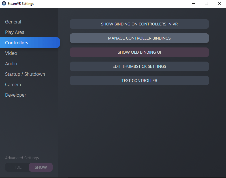Select Startup / Shutdown in sidebar
The height and width of the screenshot is (178, 226).
[x=25, y=74]
